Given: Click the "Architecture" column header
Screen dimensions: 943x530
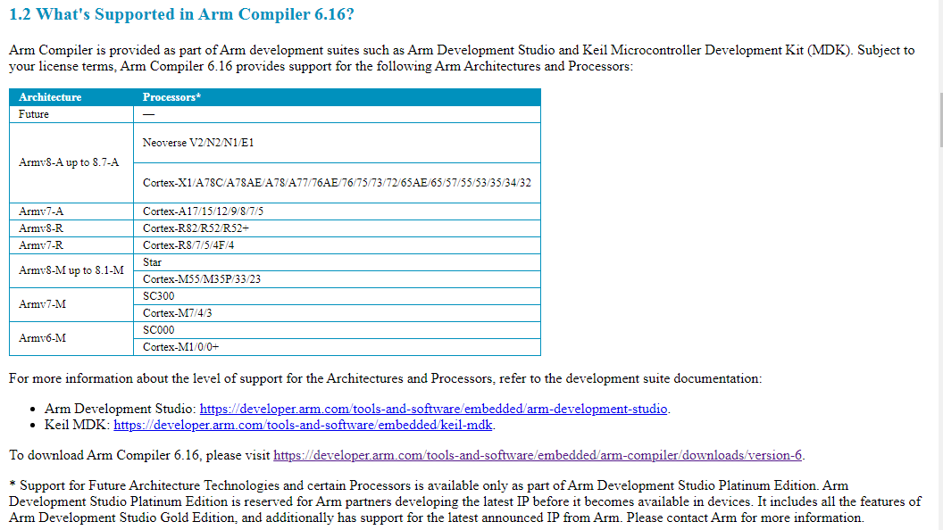Looking at the screenshot, I should 71,97.
